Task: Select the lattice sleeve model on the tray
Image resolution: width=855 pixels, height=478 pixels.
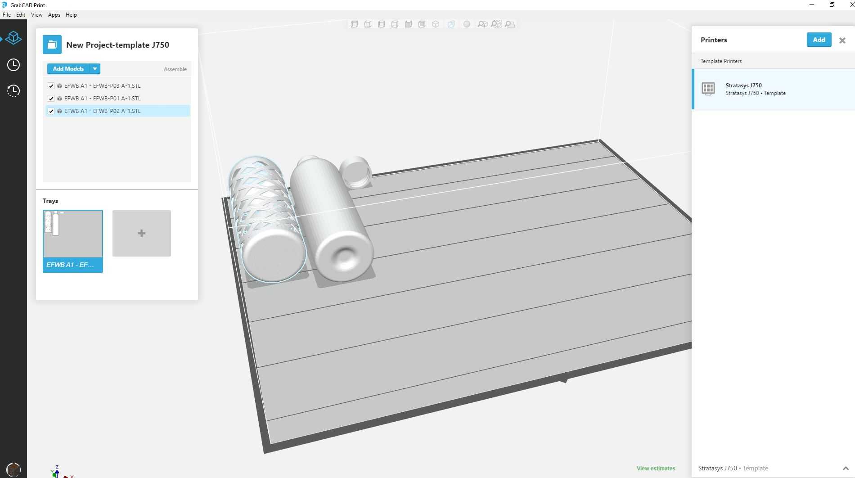Action: tap(267, 219)
